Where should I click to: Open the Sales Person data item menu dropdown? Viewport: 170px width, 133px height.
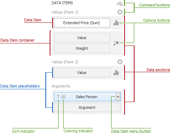tap(118, 97)
